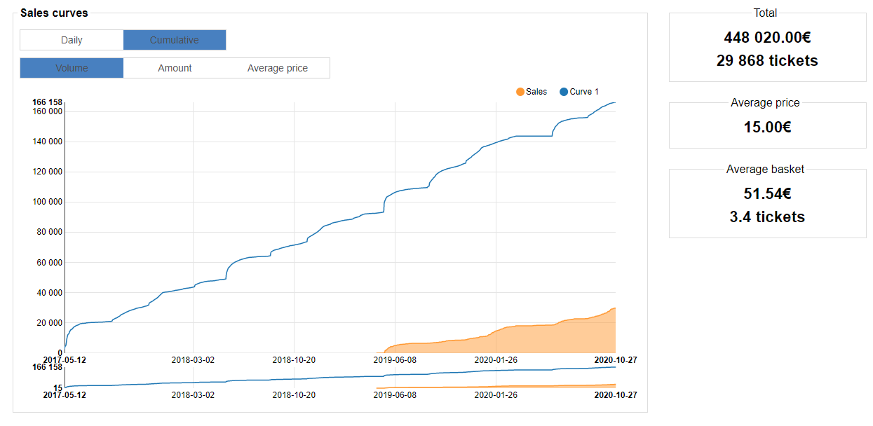The image size is (873, 426).
Task: Click the 29 868 tickets total
Action: [x=767, y=61]
